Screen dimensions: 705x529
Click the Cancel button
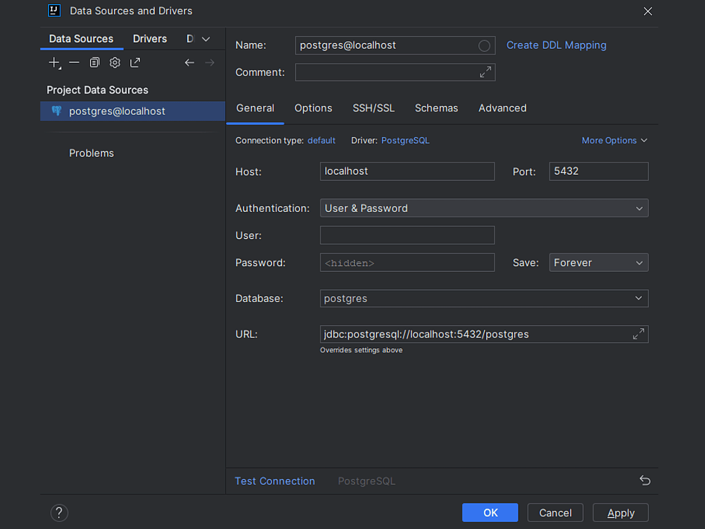pos(555,513)
